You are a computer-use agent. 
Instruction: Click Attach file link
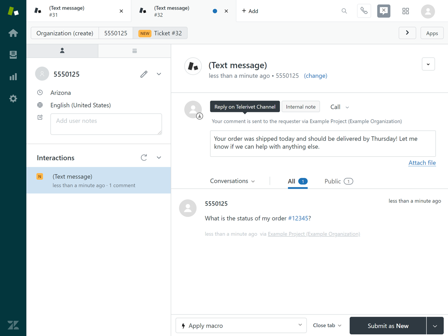coord(422,163)
